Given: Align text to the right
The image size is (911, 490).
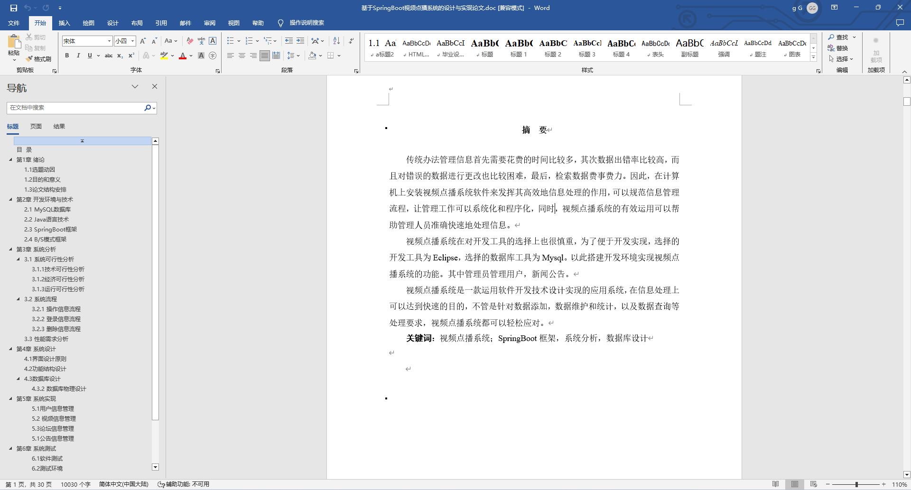Looking at the screenshot, I should (253, 55).
